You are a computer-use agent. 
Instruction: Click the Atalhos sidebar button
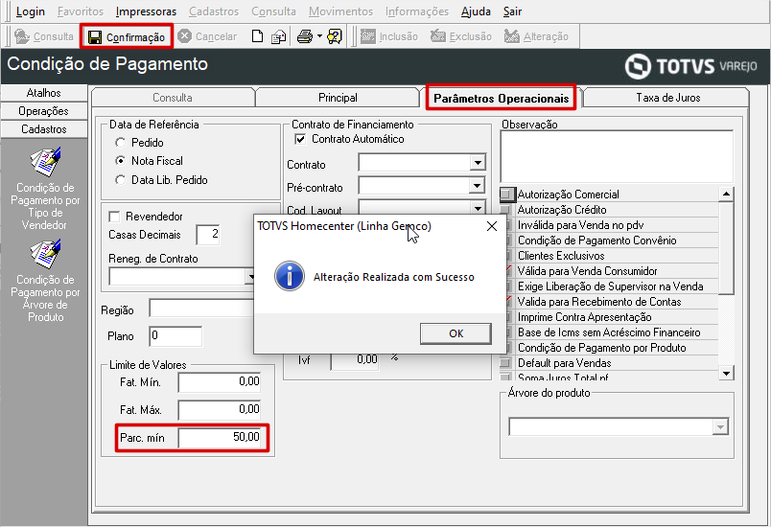[x=44, y=93]
